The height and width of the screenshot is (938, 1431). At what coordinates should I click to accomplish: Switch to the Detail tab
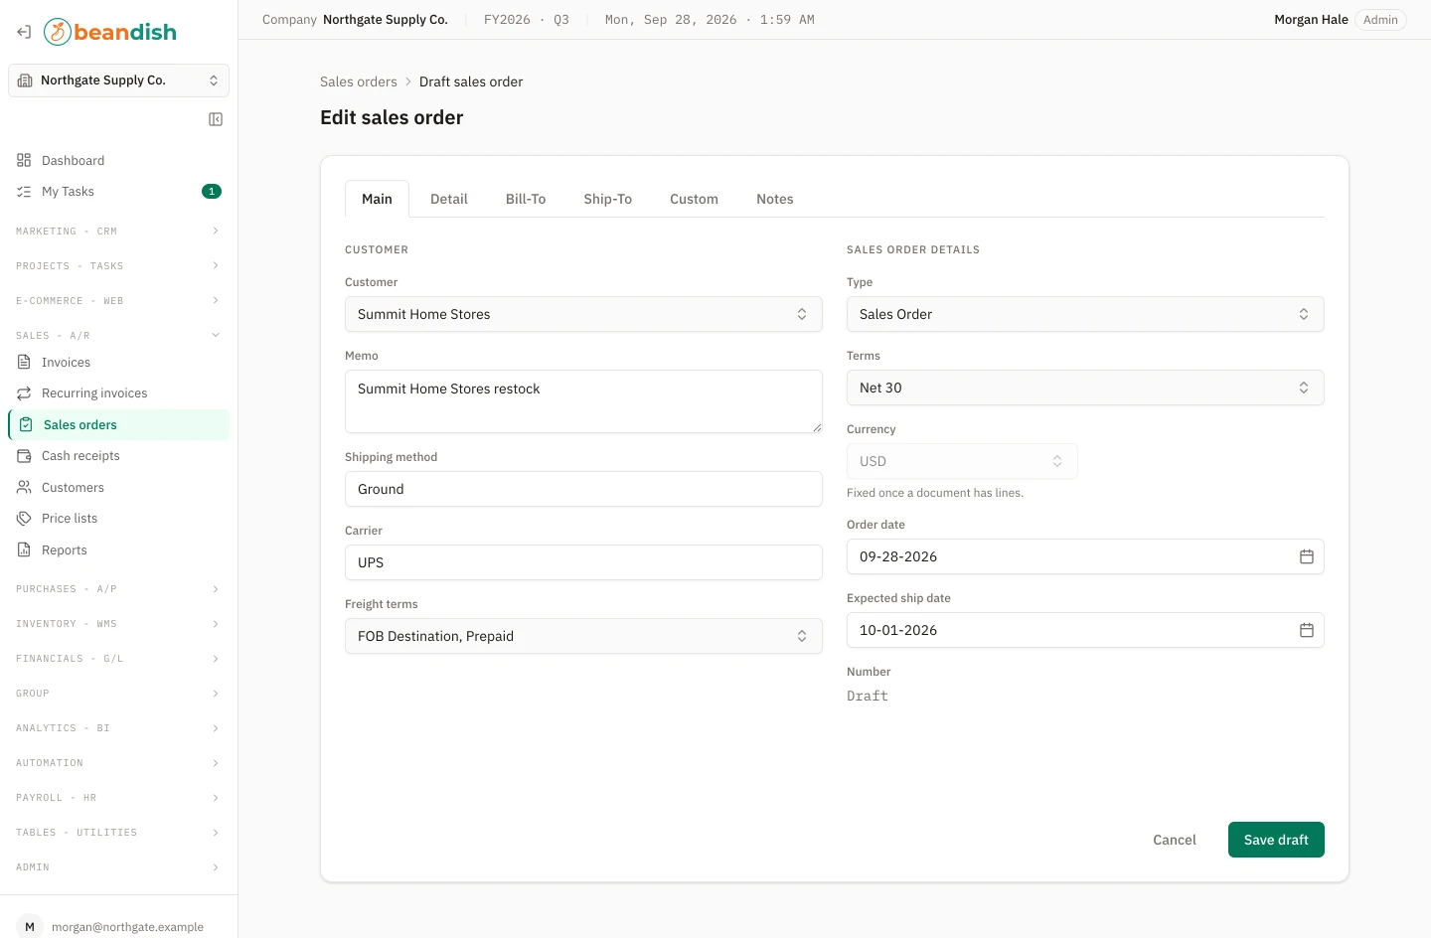point(449,199)
